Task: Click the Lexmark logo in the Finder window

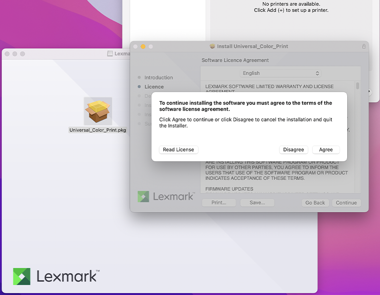Action: click(56, 276)
